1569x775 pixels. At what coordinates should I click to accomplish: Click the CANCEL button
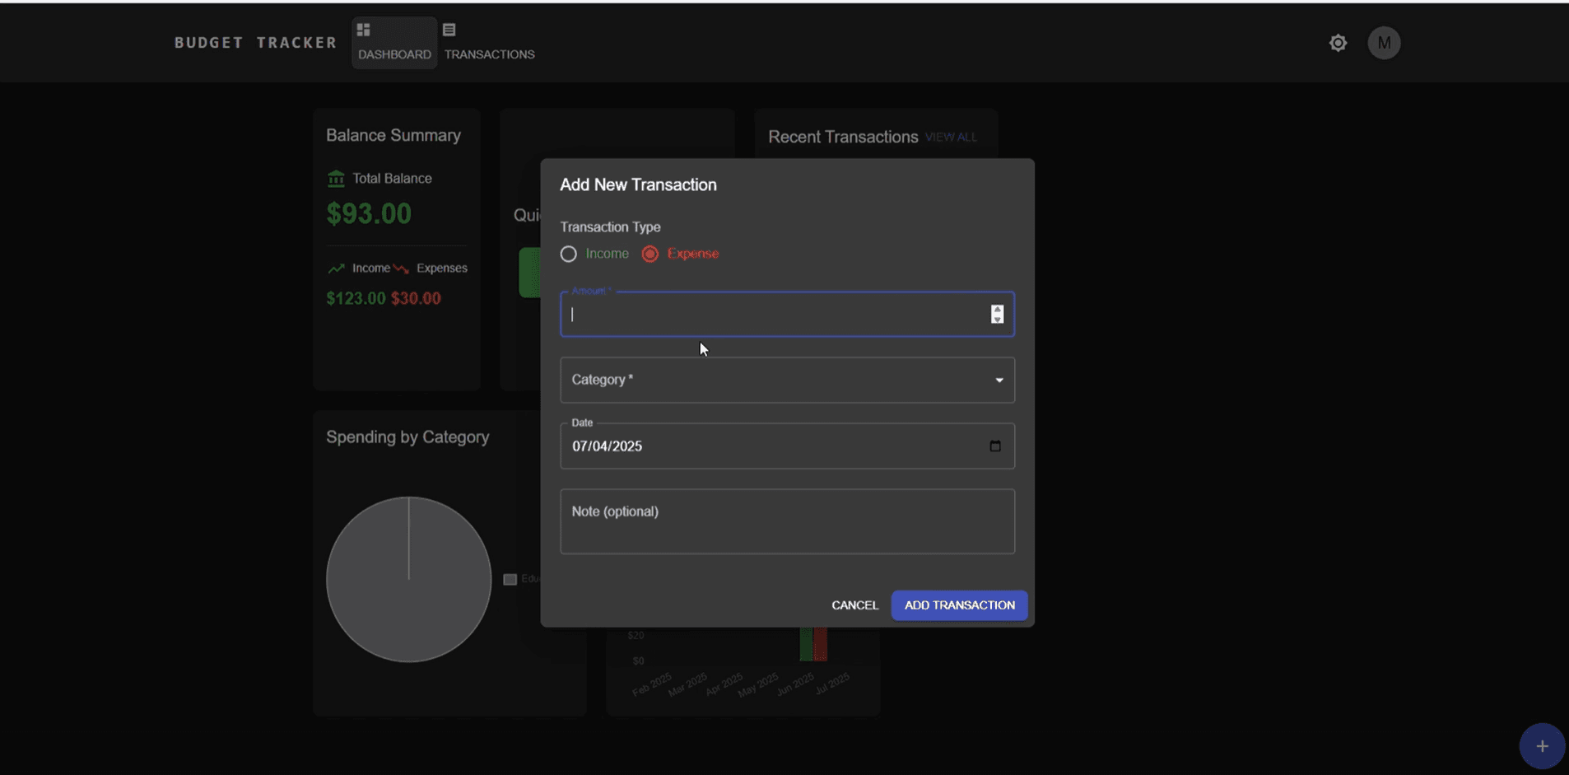pos(854,605)
